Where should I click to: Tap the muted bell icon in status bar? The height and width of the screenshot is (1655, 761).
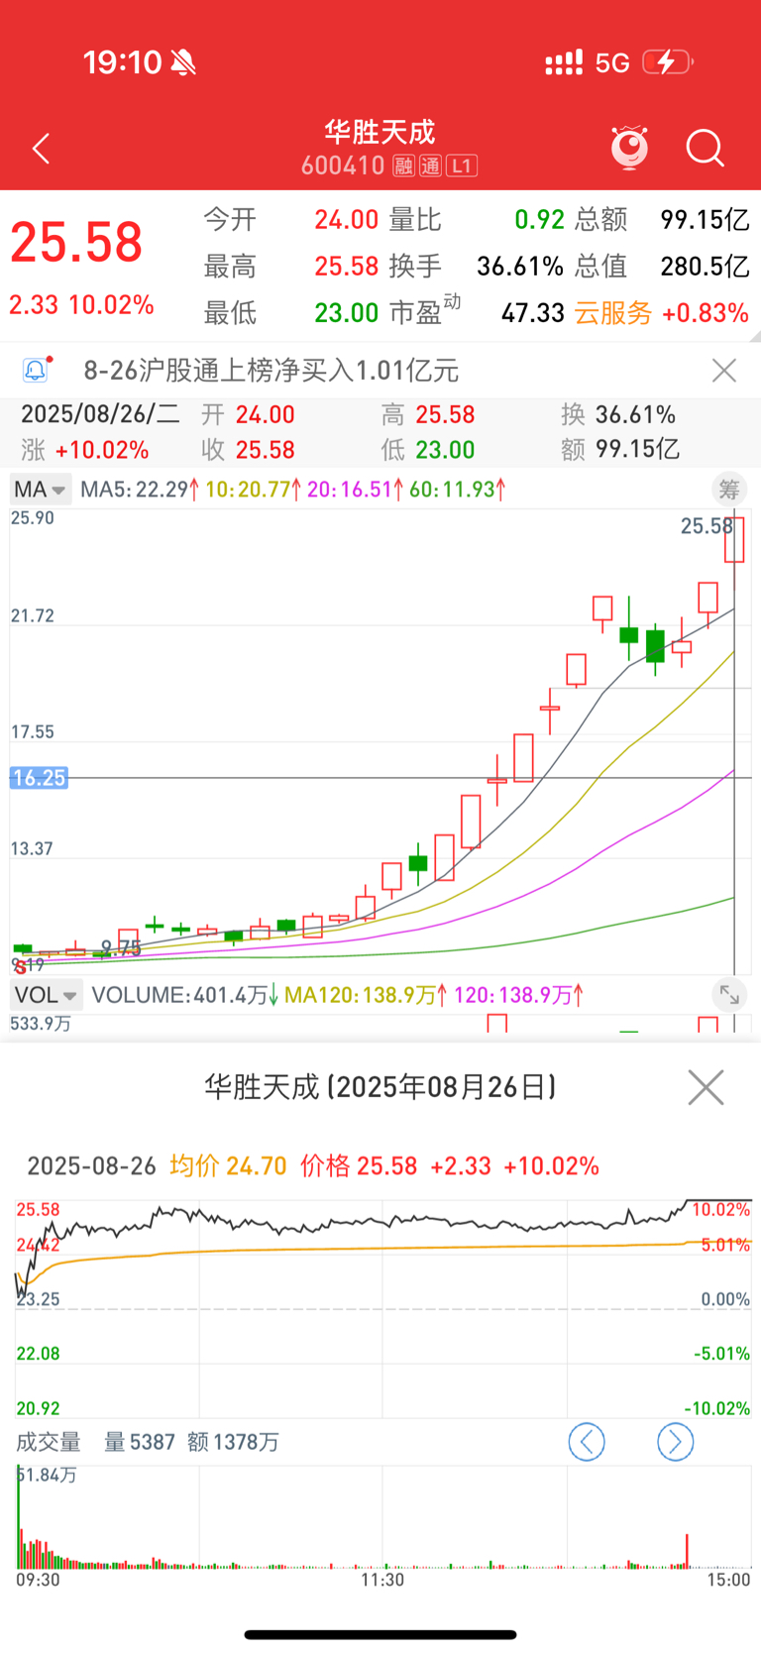point(183,63)
